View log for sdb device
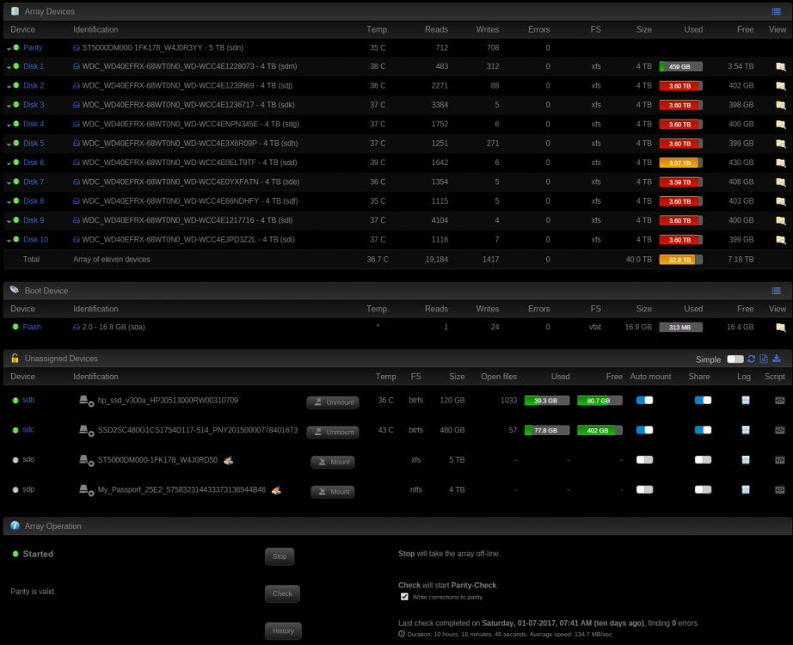Viewport: 793px width, 645px height. click(746, 400)
